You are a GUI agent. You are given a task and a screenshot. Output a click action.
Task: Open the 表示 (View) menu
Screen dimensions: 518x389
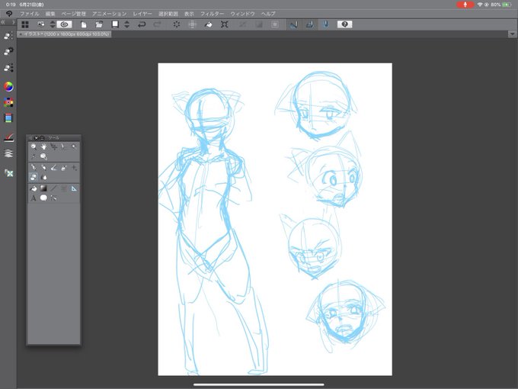pyautogui.click(x=189, y=14)
